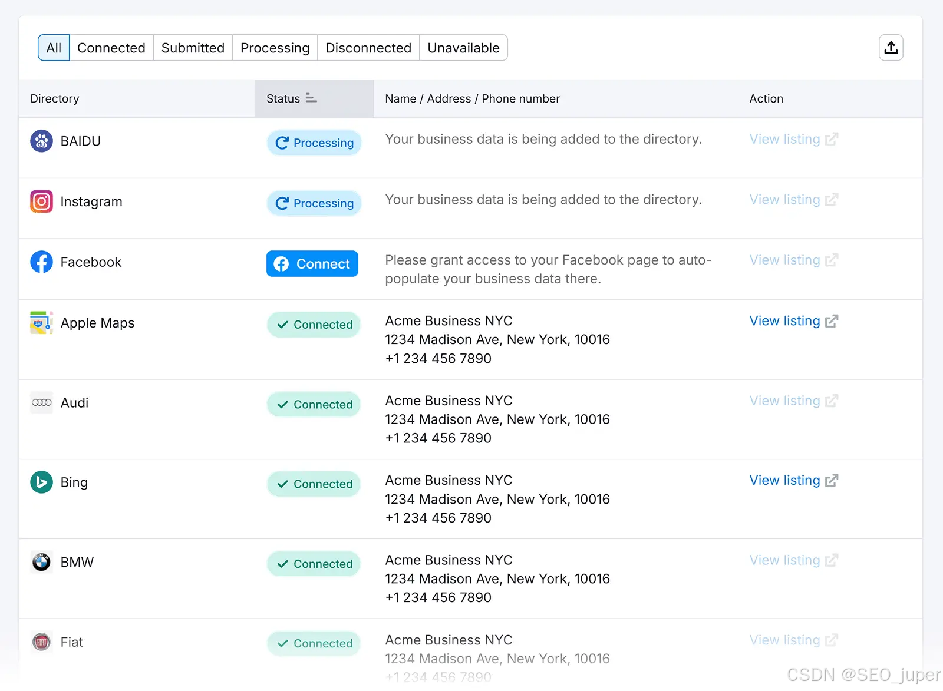Filter by the Disconnected tab

pos(368,48)
